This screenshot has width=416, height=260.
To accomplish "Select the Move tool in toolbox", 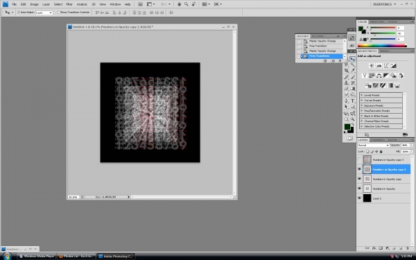I will point(352,59).
